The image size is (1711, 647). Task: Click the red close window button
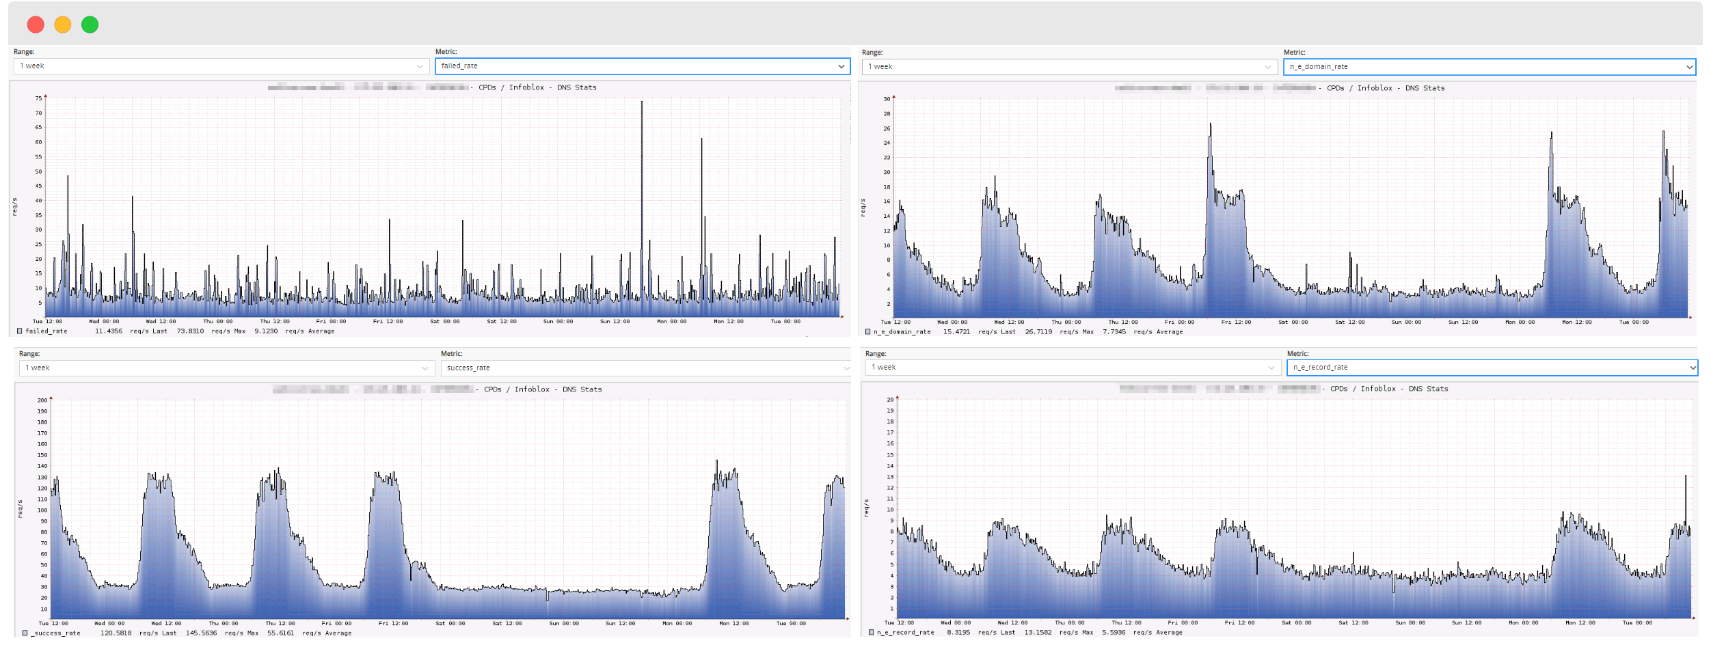(36, 25)
